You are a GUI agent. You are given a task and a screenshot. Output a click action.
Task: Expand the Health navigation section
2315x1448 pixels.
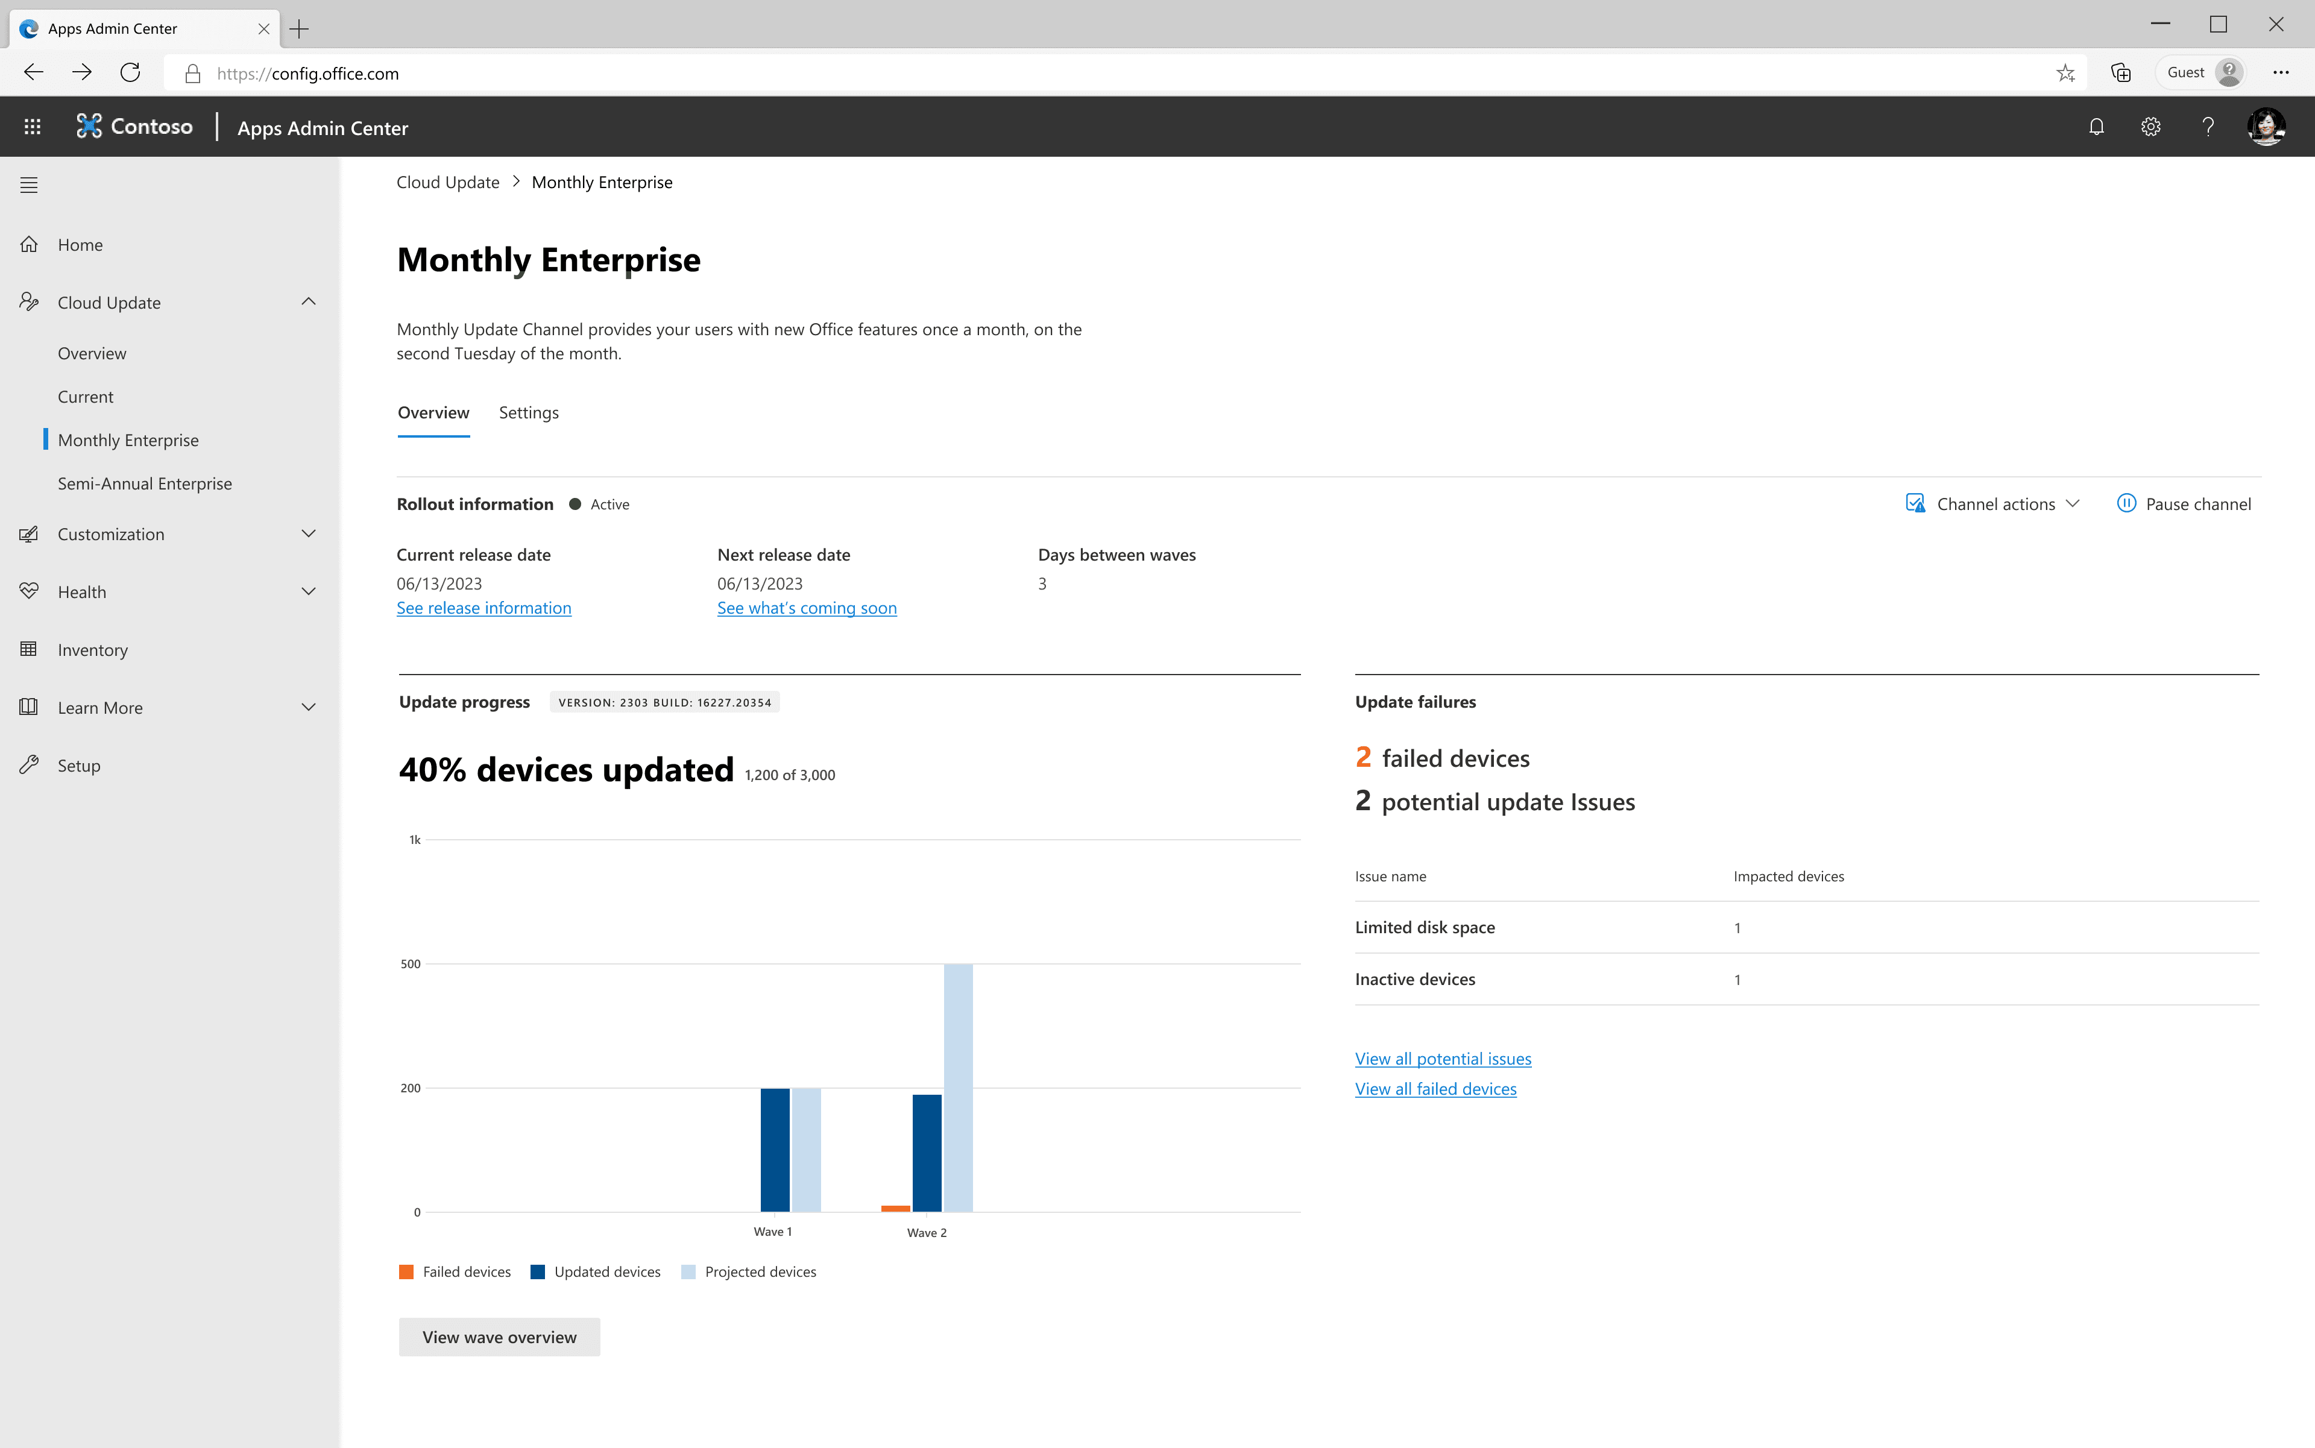[x=309, y=592]
